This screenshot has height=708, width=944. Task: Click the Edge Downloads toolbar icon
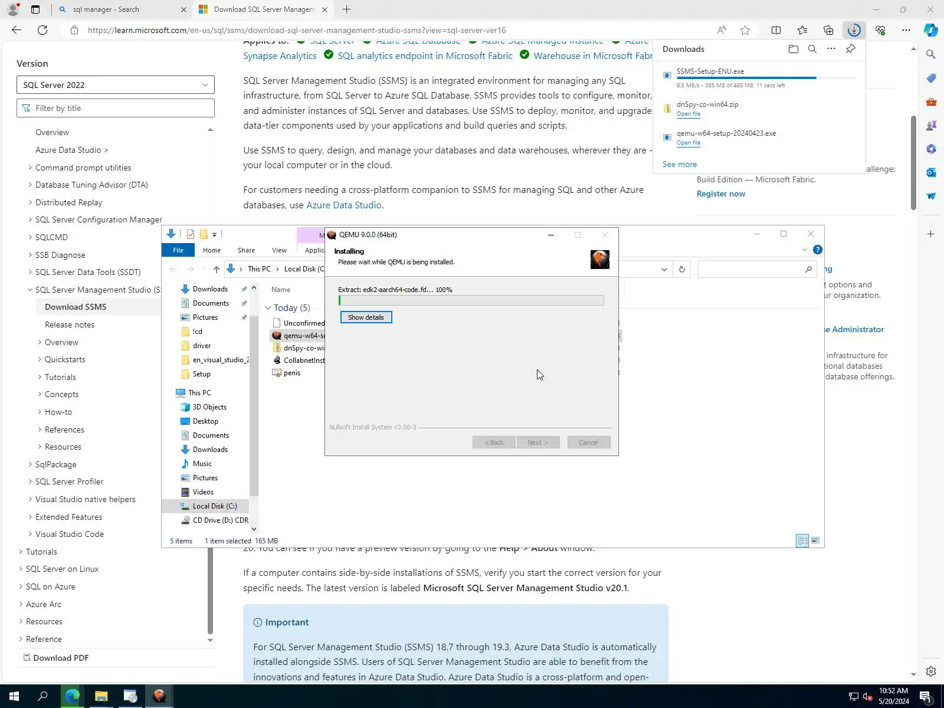click(854, 30)
